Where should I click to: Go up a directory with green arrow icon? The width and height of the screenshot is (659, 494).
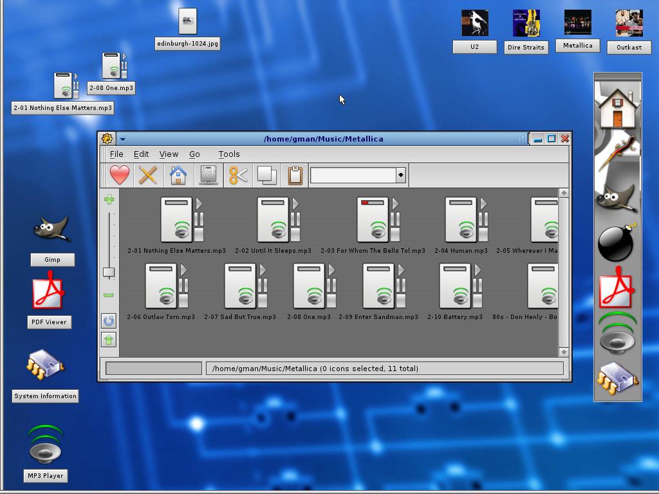coord(109,340)
